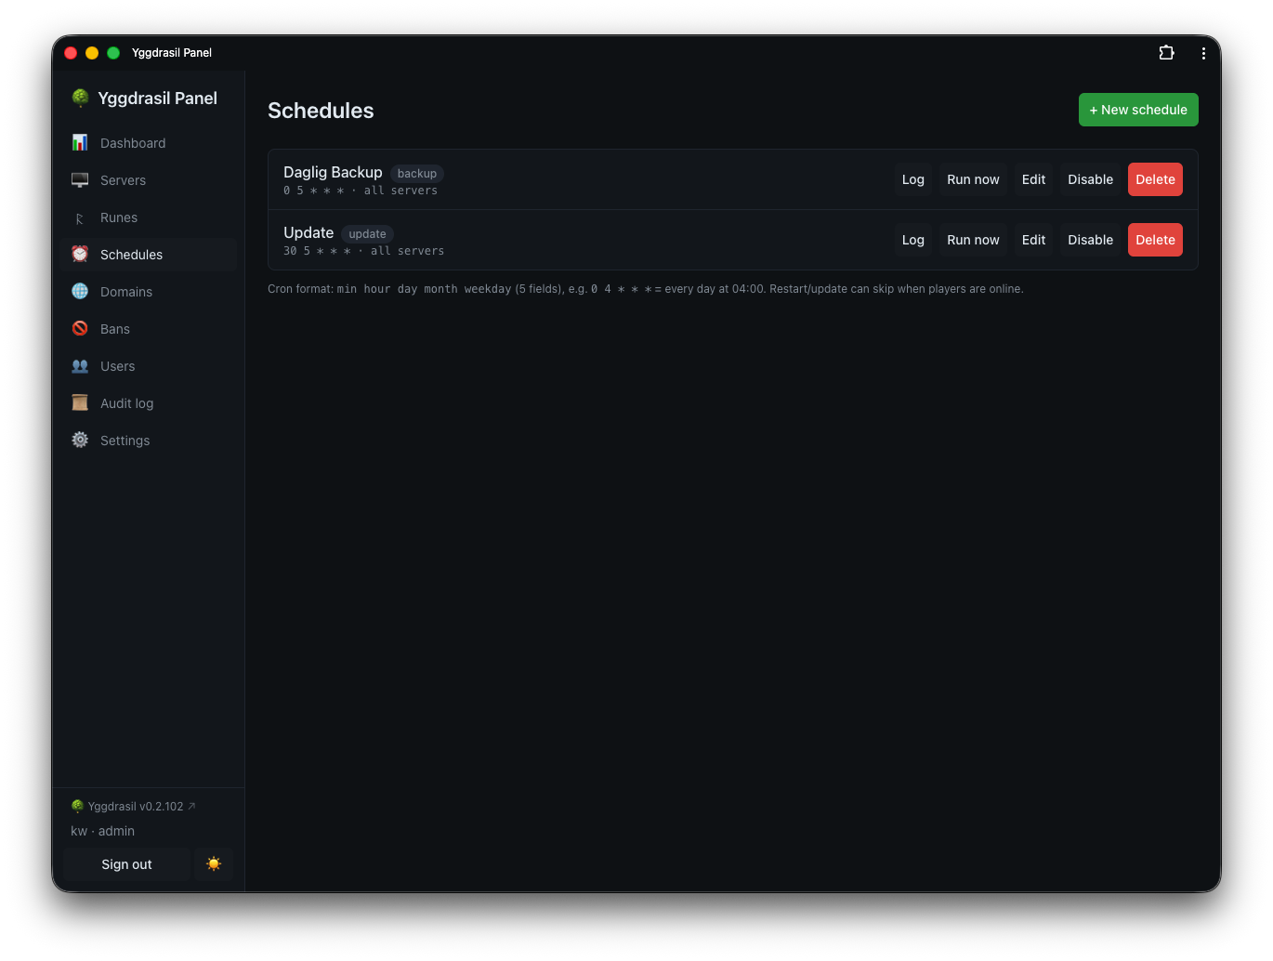1273x961 pixels.
Task: Click the Schedules page heading
Action: pos(321,111)
